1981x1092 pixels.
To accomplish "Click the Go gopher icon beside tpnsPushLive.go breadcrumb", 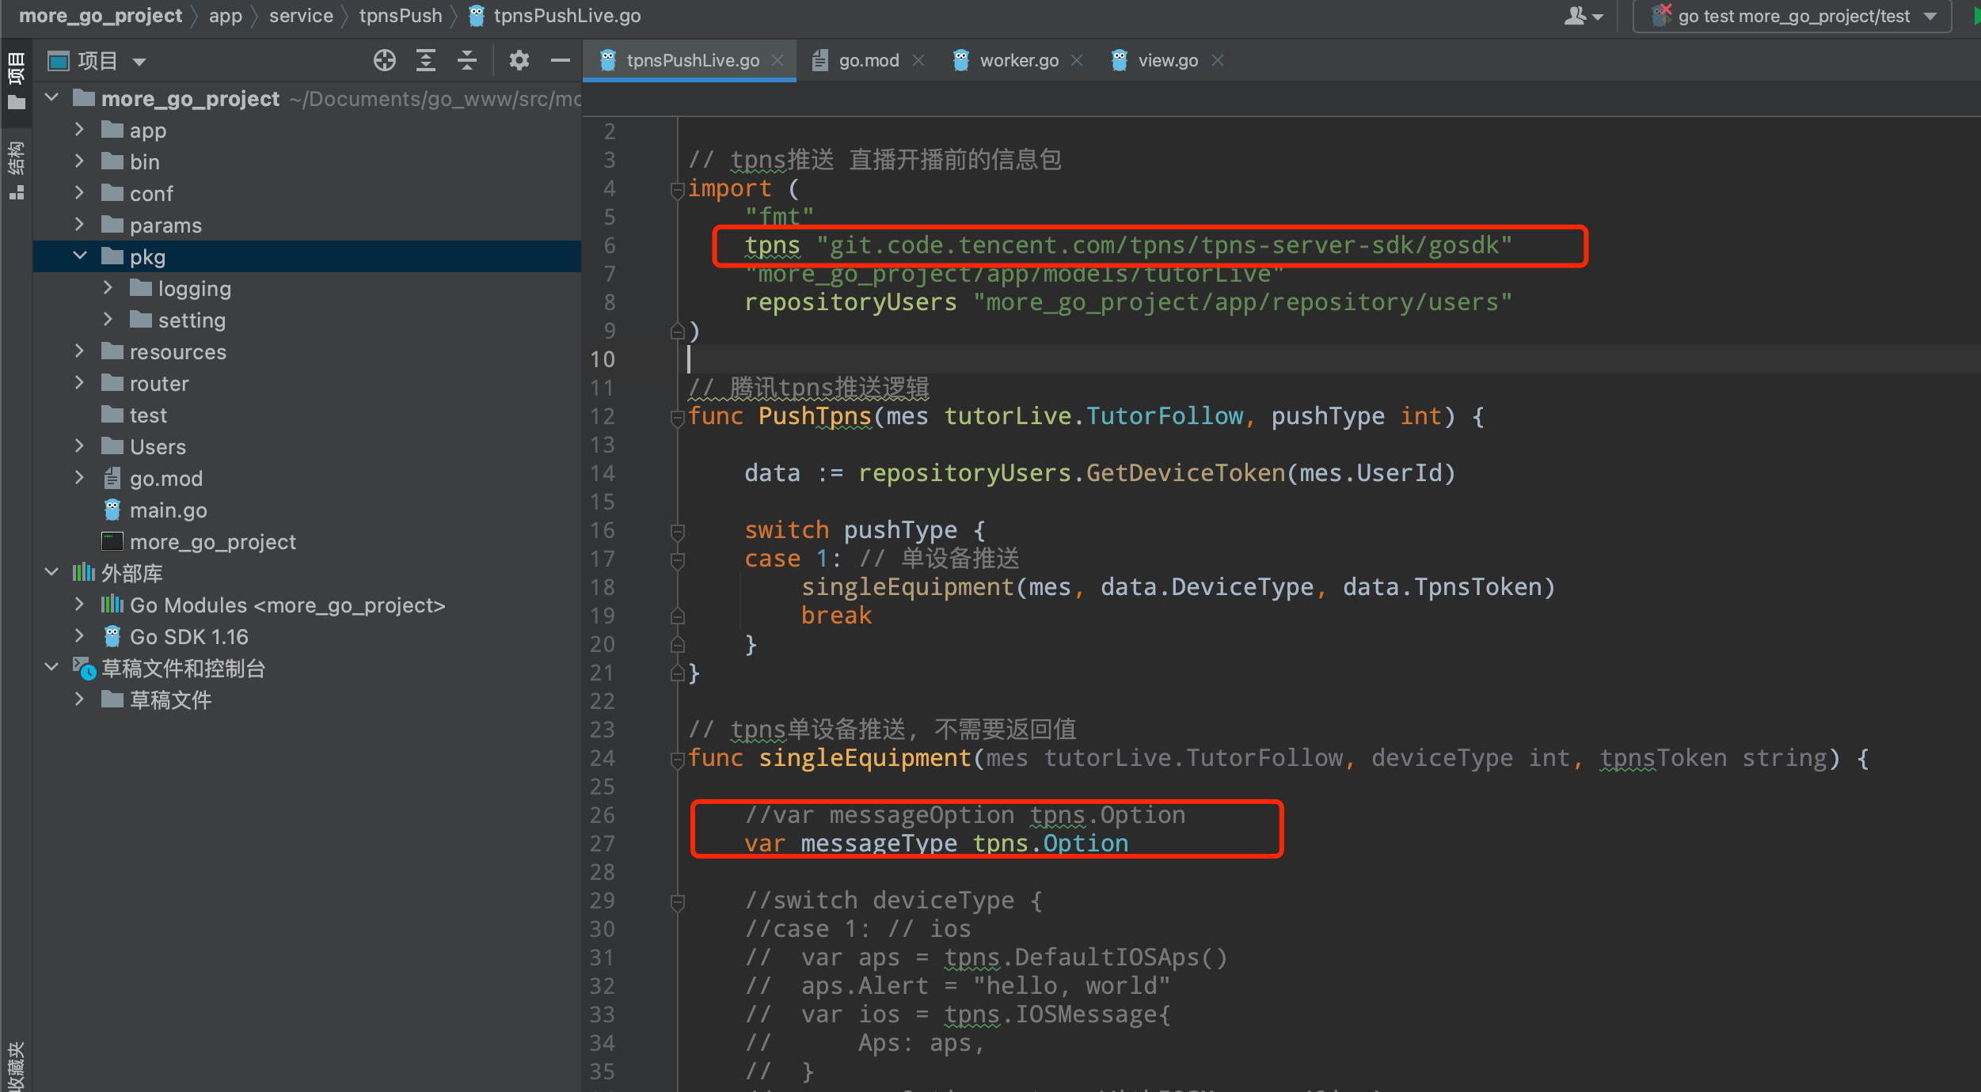I will point(475,15).
